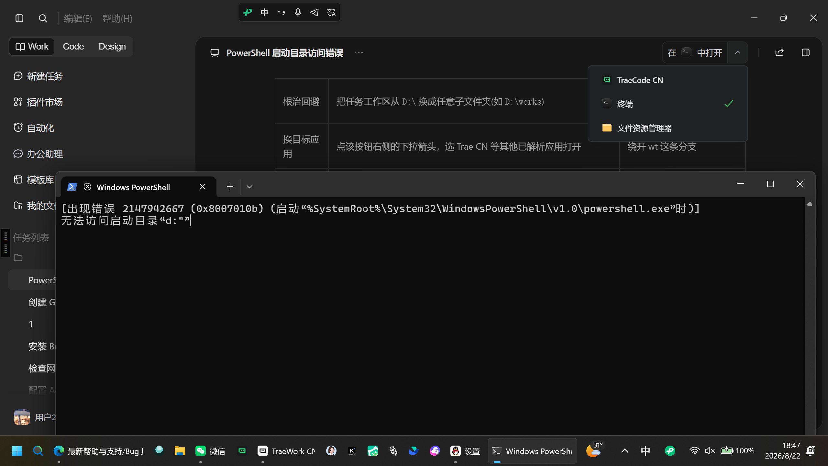Choose TraeCode CN from the dropdown
This screenshot has height=466, width=828.
(x=668, y=80)
